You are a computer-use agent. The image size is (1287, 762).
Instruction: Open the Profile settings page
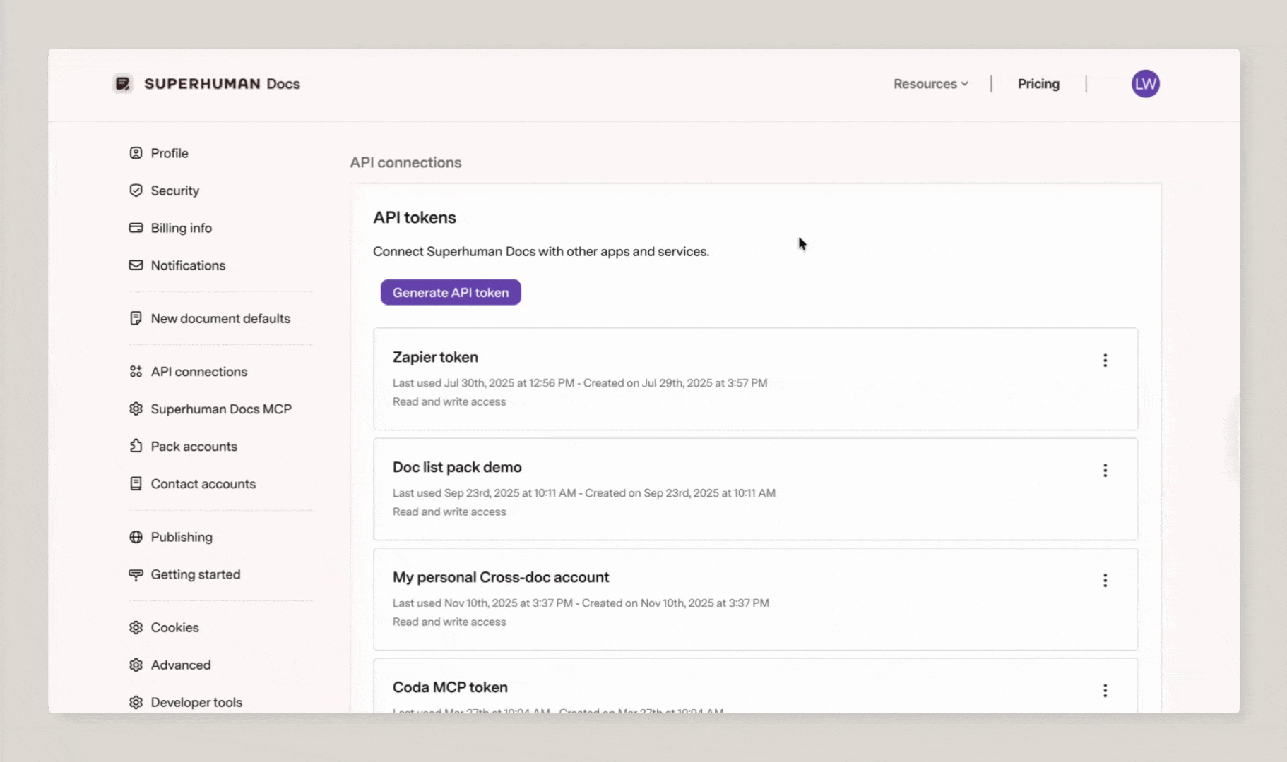coord(170,153)
